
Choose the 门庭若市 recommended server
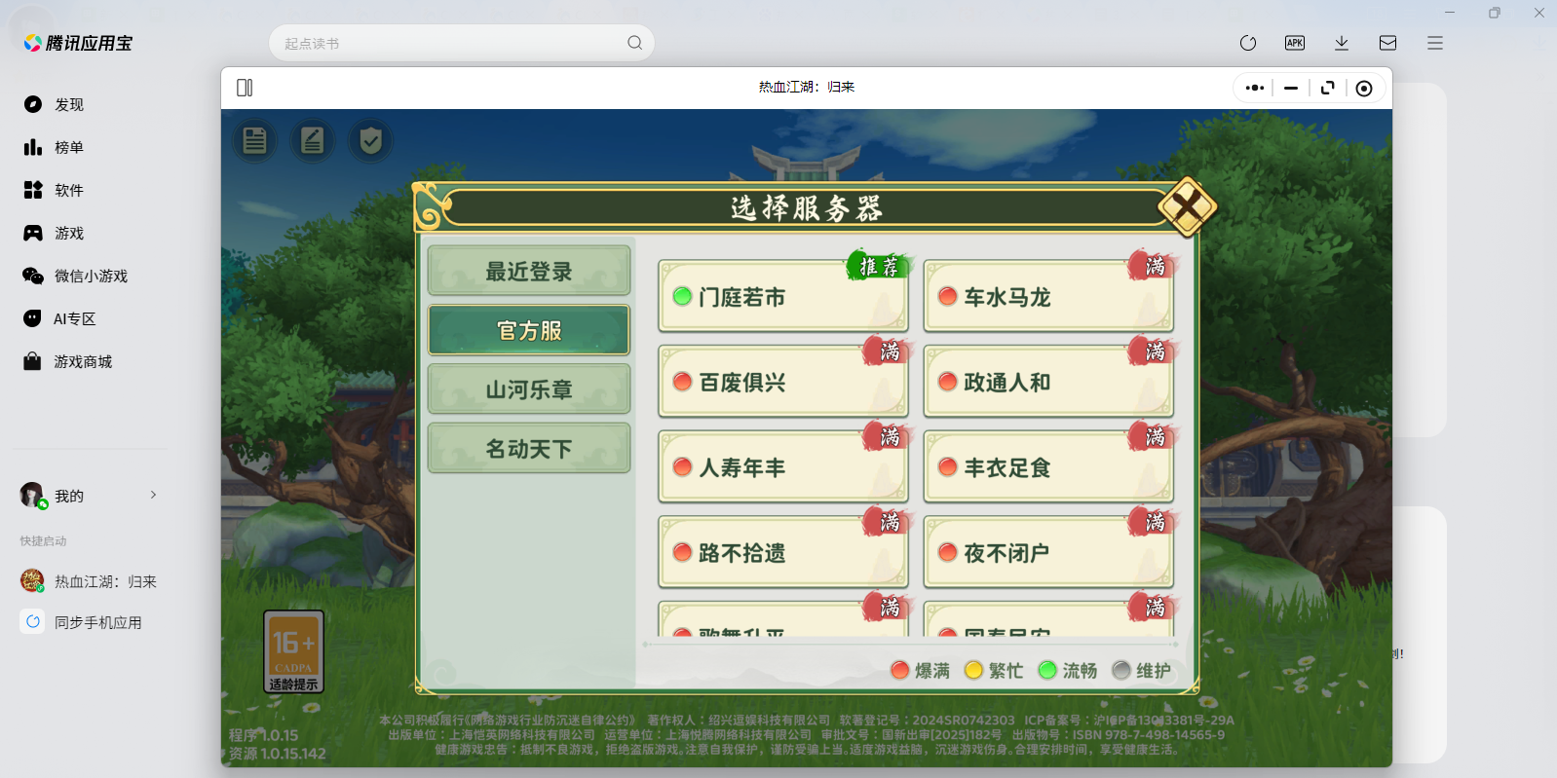coord(782,297)
